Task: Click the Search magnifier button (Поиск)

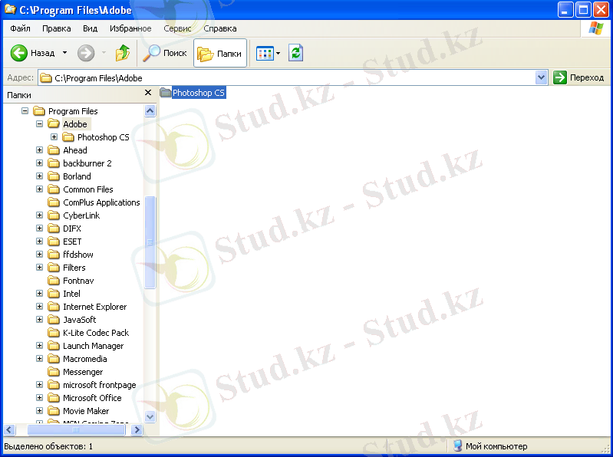Action: (165, 53)
